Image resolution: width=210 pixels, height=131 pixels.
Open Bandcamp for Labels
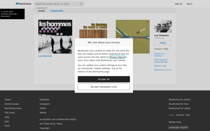click(180, 108)
